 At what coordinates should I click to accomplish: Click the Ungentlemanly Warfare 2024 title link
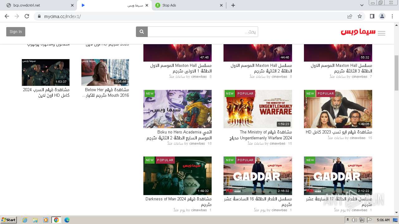pyautogui.click(x=261, y=135)
